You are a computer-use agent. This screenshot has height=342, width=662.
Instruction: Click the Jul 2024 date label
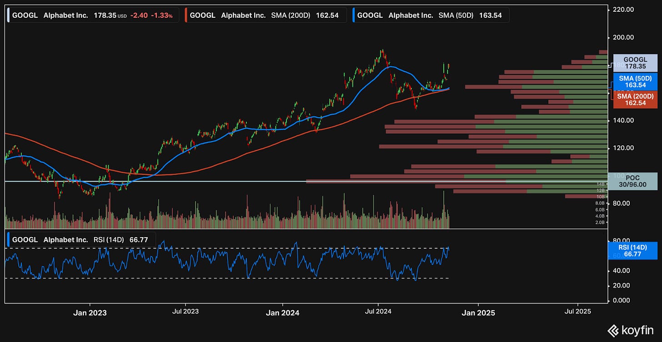tap(378, 312)
